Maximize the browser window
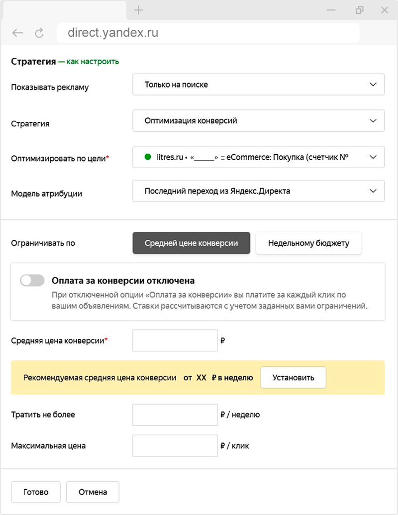 [x=359, y=10]
